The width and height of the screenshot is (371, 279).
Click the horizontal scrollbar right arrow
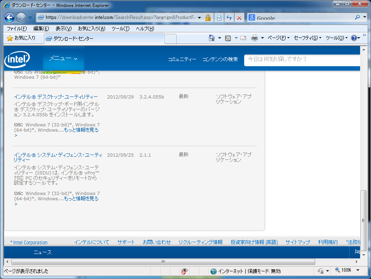click(x=357, y=262)
